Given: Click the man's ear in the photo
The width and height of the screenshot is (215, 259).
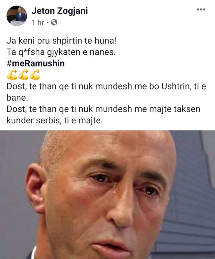Looking at the screenshot, I should (34, 188).
